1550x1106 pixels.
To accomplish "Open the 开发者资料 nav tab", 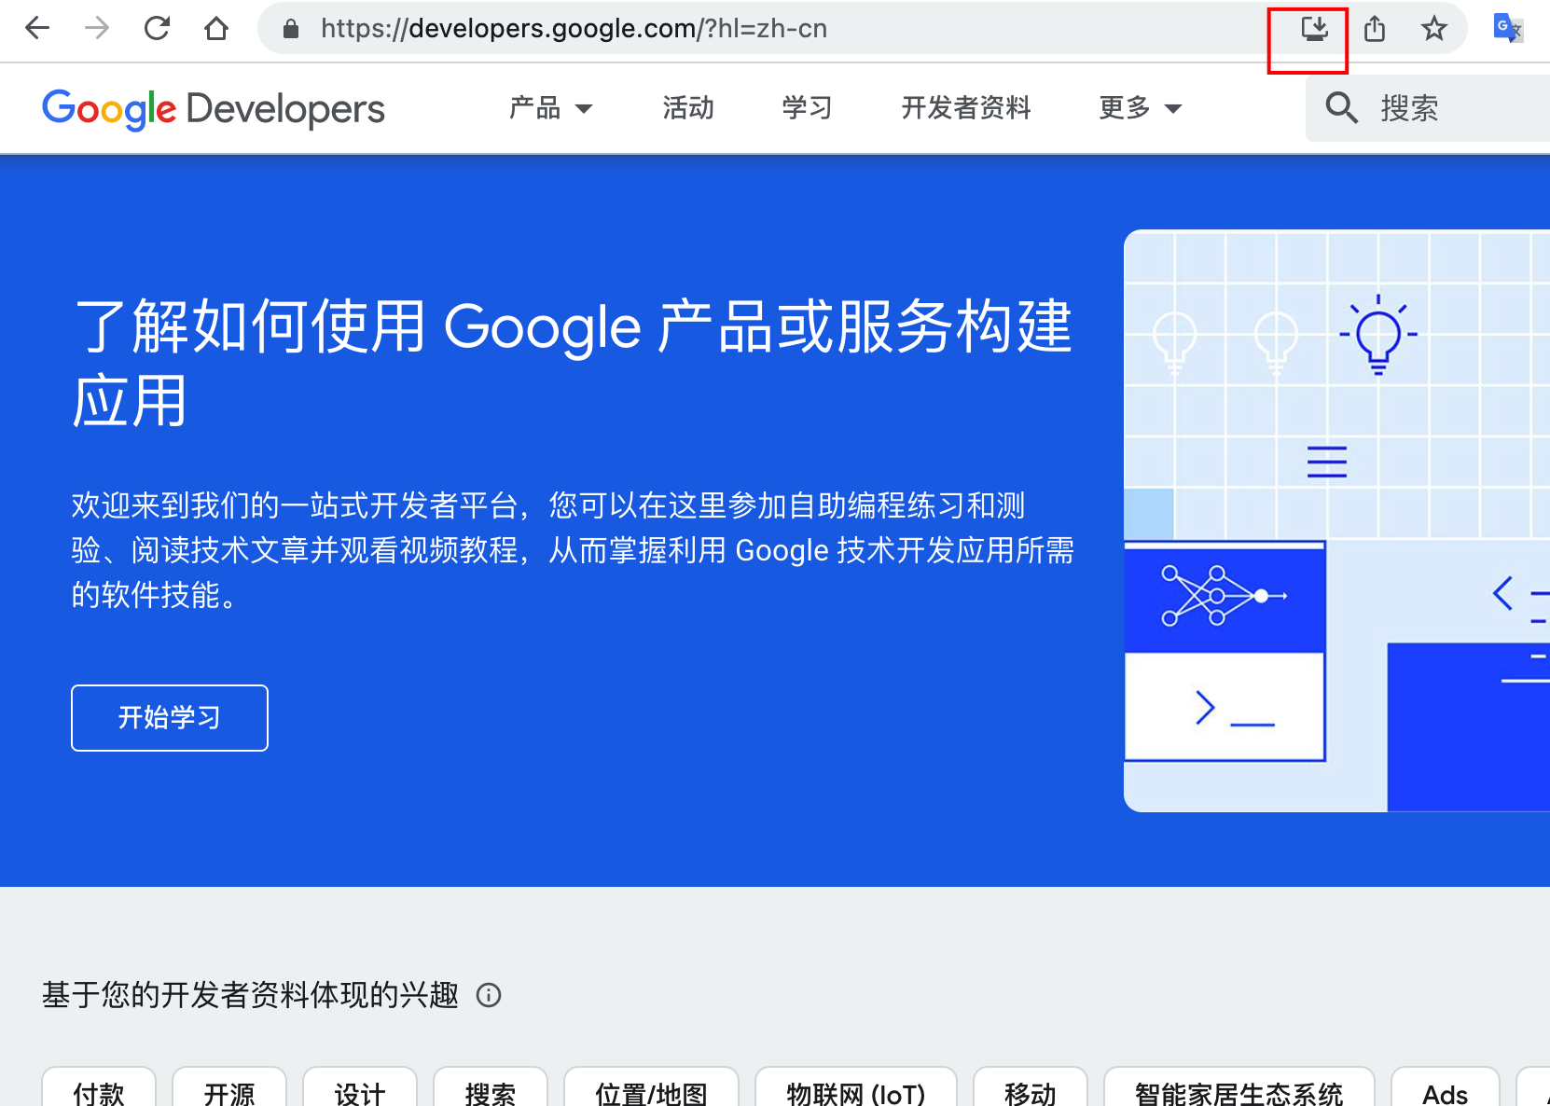I will coord(966,108).
